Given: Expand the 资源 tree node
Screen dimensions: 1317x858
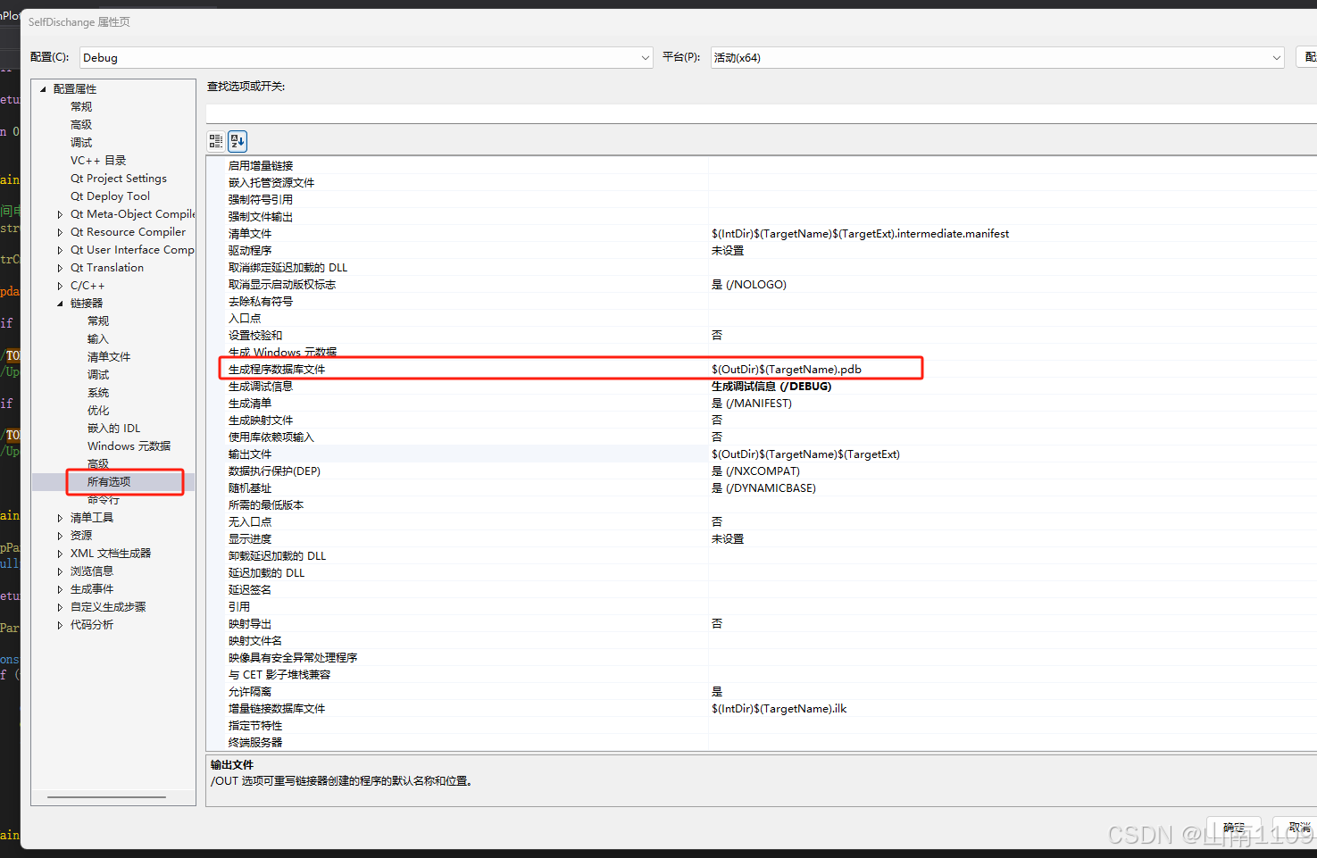Looking at the screenshot, I should tap(60, 536).
